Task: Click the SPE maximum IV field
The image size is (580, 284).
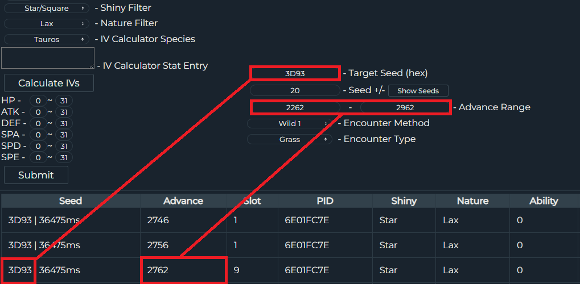Action: pyautogui.click(x=64, y=158)
